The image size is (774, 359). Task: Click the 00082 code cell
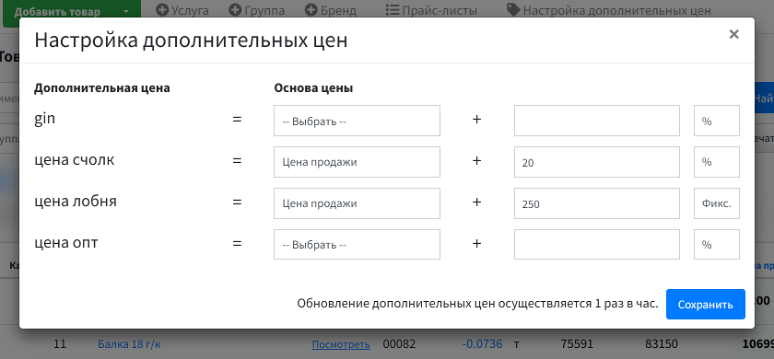coord(399,343)
